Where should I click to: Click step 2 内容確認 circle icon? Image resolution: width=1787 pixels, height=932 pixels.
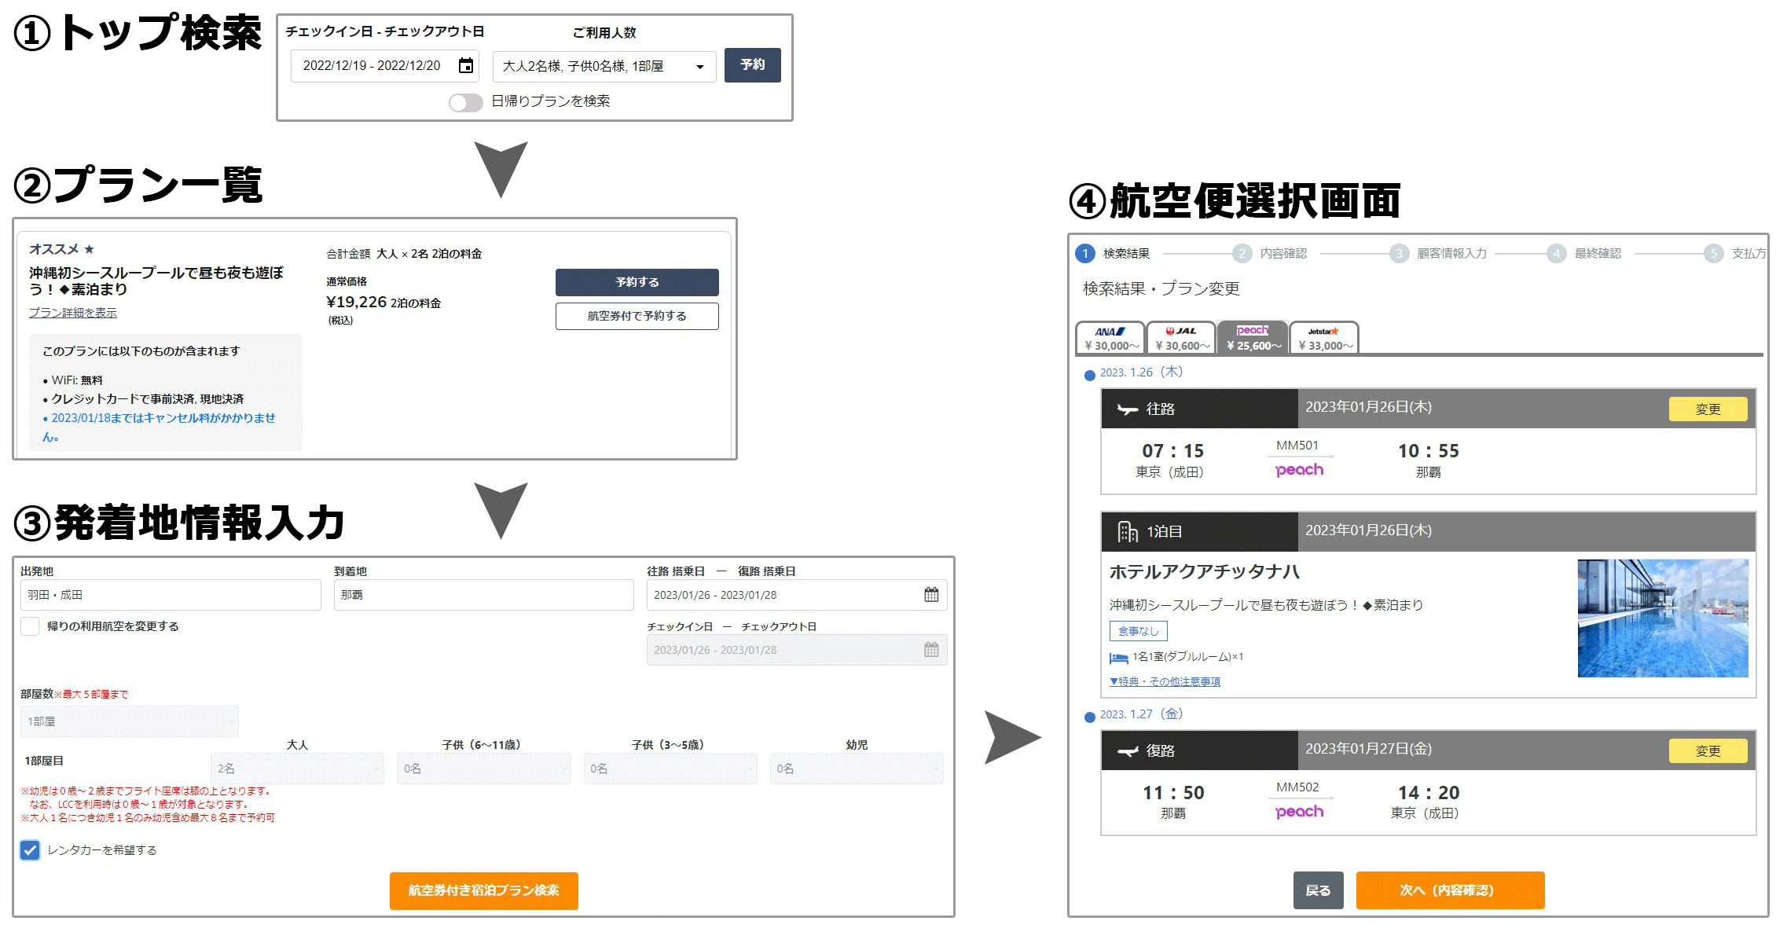pos(1242,253)
